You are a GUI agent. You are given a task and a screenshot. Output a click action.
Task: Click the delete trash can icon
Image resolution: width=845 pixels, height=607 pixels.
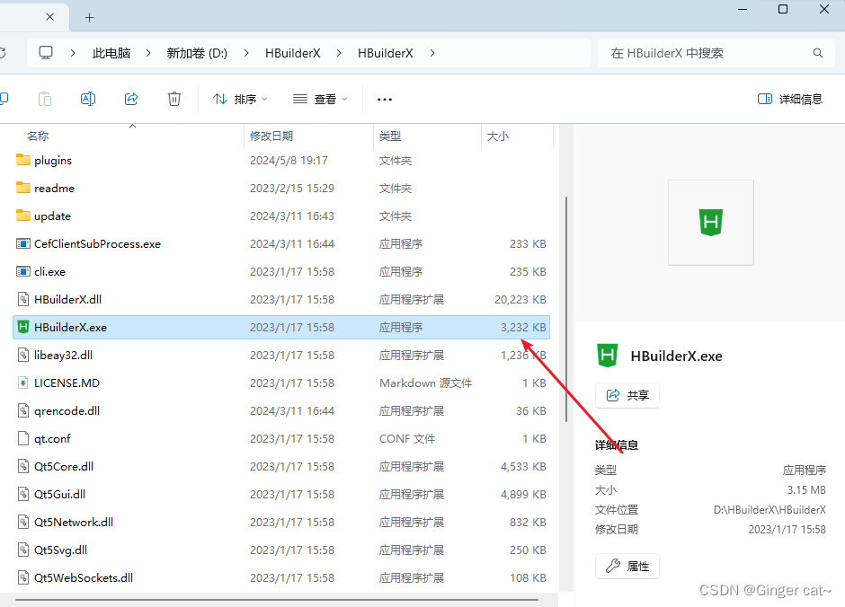coord(174,99)
